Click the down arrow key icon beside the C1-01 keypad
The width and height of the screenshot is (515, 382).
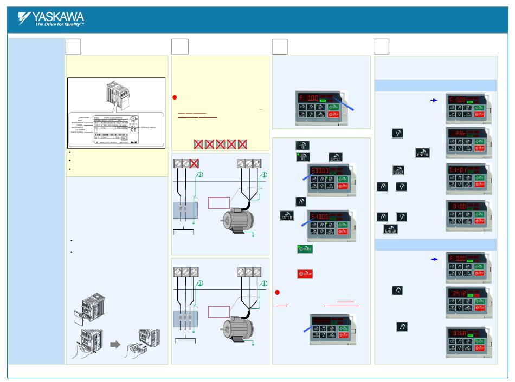pos(401,187)
